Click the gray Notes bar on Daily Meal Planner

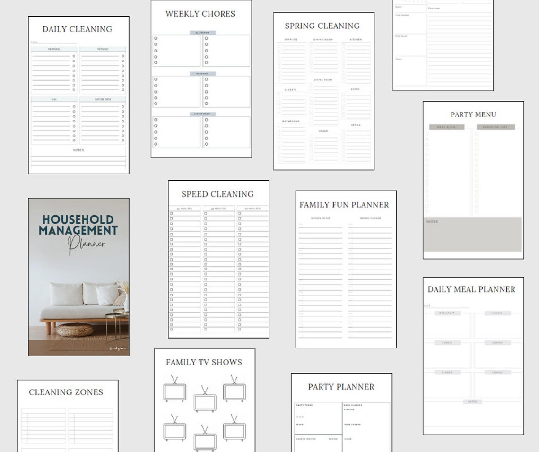(x=471, y=401)
